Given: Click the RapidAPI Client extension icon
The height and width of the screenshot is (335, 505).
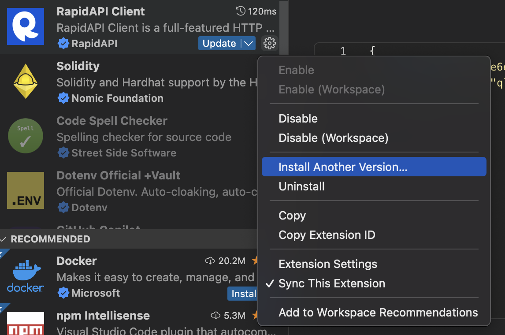Looking at the screenshot, I should click(25, 26).
